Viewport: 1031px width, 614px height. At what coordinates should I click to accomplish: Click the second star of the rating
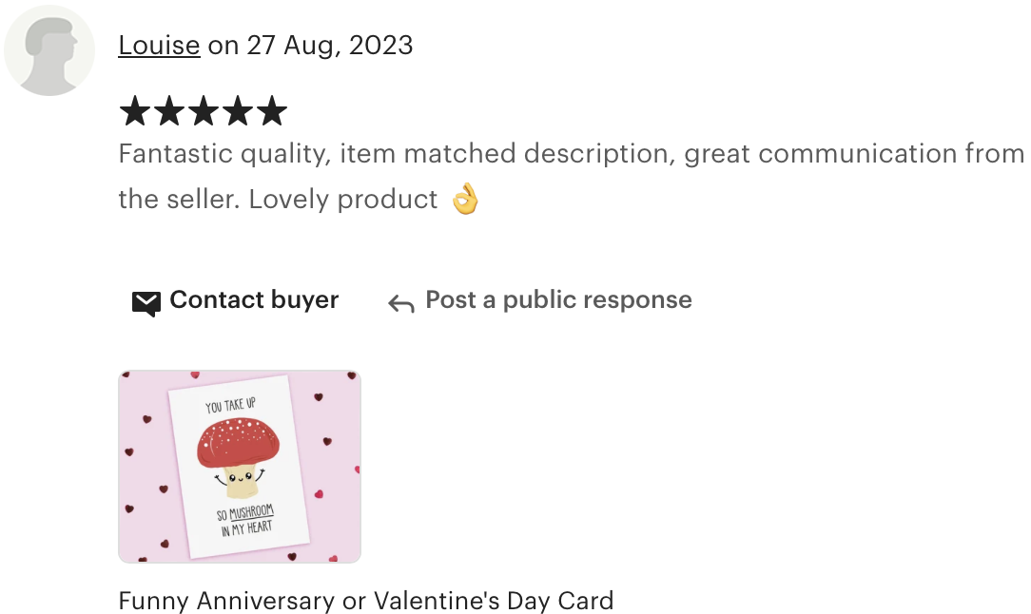(x=169, y=110)
